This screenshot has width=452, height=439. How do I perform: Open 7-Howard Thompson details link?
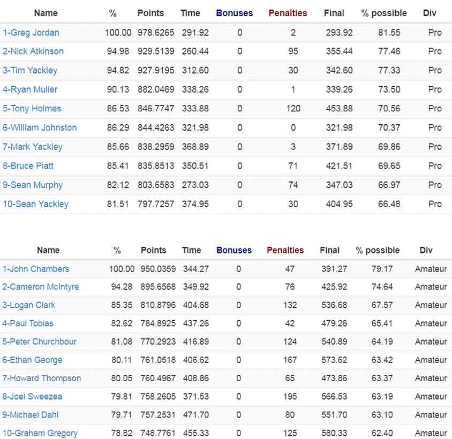pyautogui.click(x=42, y=378)
